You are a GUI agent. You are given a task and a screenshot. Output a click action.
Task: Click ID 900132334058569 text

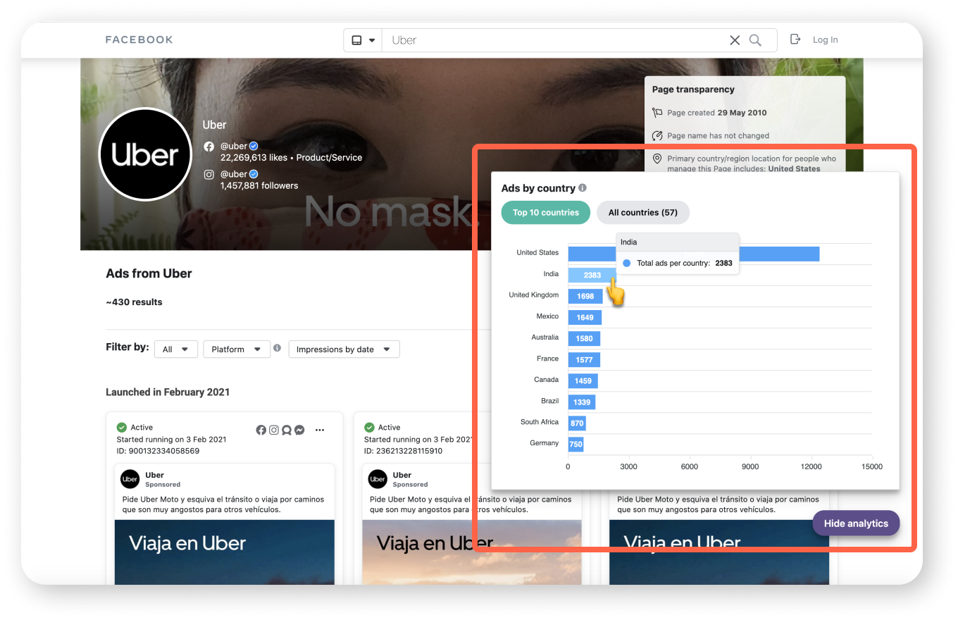[158, 451]
